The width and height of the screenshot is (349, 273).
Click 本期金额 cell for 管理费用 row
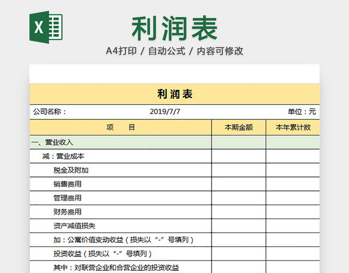point(239,198)
